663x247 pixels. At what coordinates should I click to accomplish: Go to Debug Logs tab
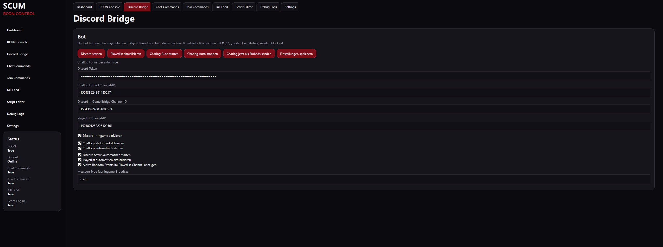[x=269, y=7]
